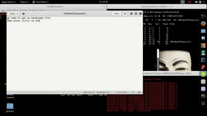Screen dimensions: 207x116
Task: Click scrollbar of the mask image window
Action: tap(158, 60)
